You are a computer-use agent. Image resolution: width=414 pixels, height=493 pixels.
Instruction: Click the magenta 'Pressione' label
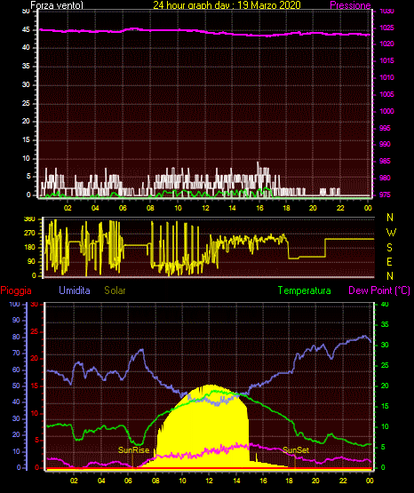coord(350,5)
